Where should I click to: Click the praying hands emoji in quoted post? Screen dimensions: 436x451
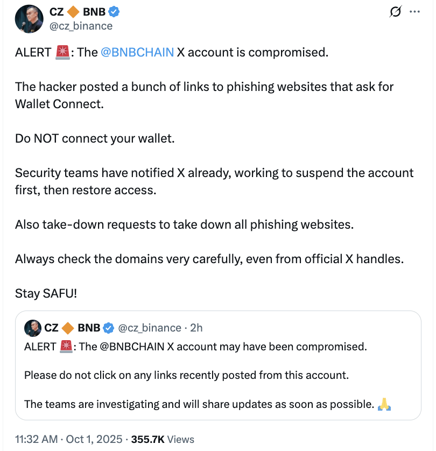click(x=384, y=405)
